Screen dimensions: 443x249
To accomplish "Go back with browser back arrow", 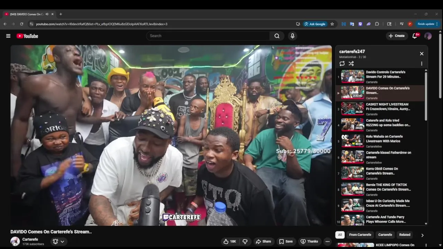I will pyautogui.click(x=5, y=24).
